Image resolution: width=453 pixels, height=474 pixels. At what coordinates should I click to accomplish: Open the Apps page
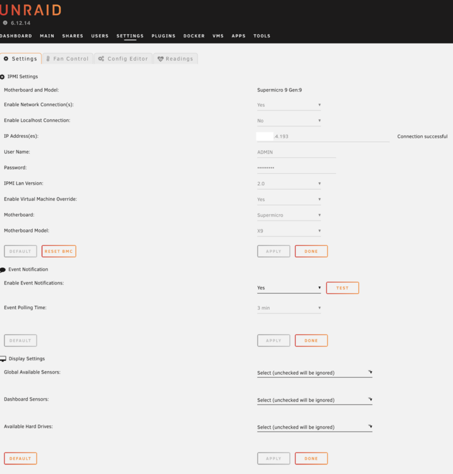(238, 36)
